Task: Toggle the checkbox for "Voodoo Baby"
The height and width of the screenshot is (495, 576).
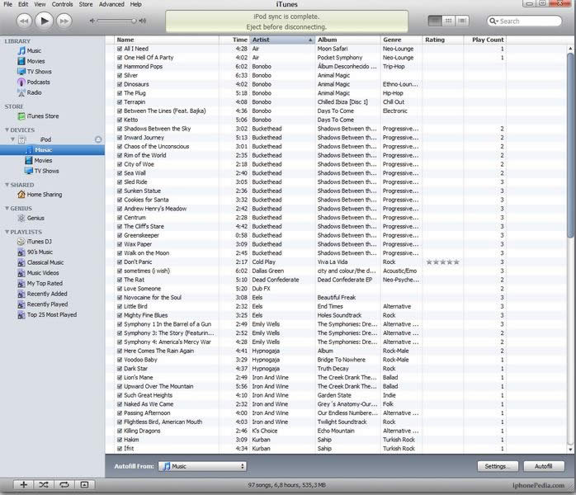Action: pos(120,359)
